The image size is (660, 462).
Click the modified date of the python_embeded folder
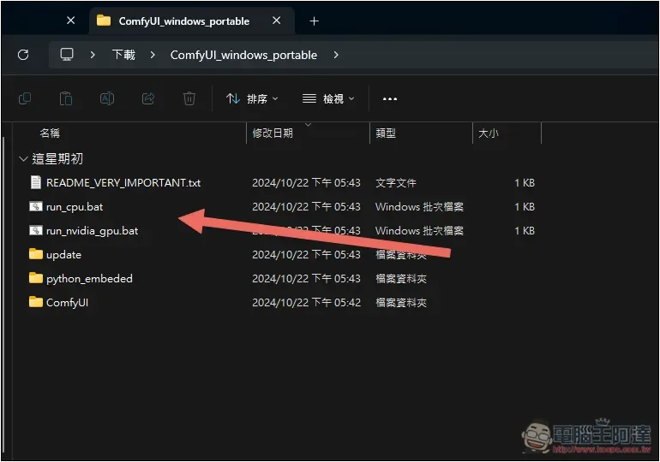click(x=307, y=278)
